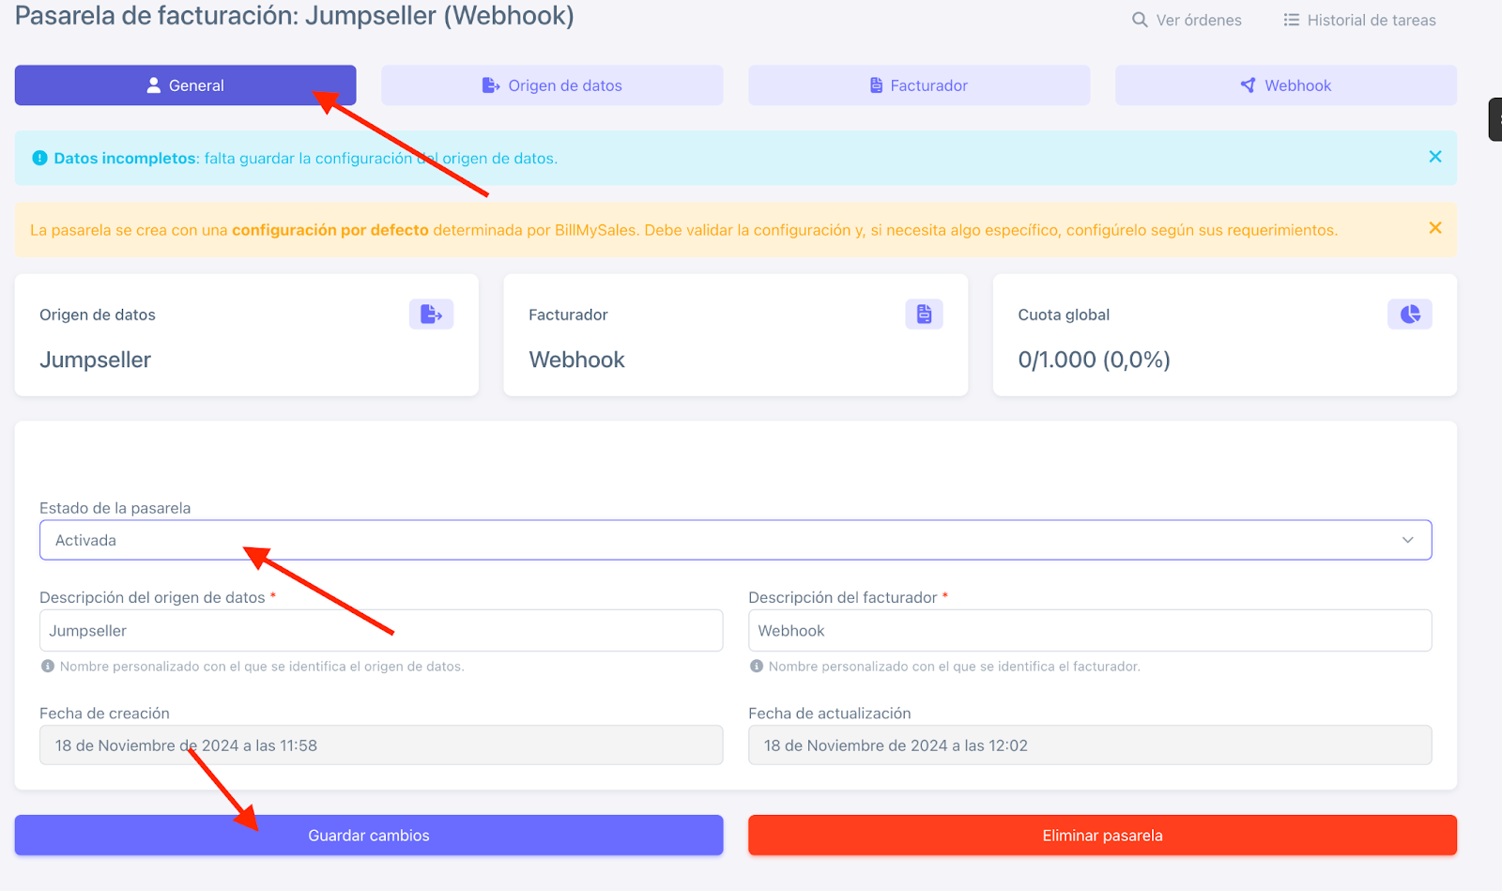Click the Cuota global card label
This screenshot has height=891, width=1502.
point(1064,315)
